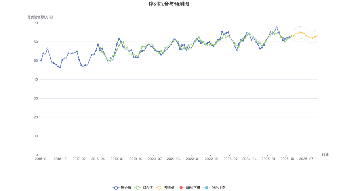The image size is (338, 191).
Task: Click the y-axis value 30
Action: 36,98
